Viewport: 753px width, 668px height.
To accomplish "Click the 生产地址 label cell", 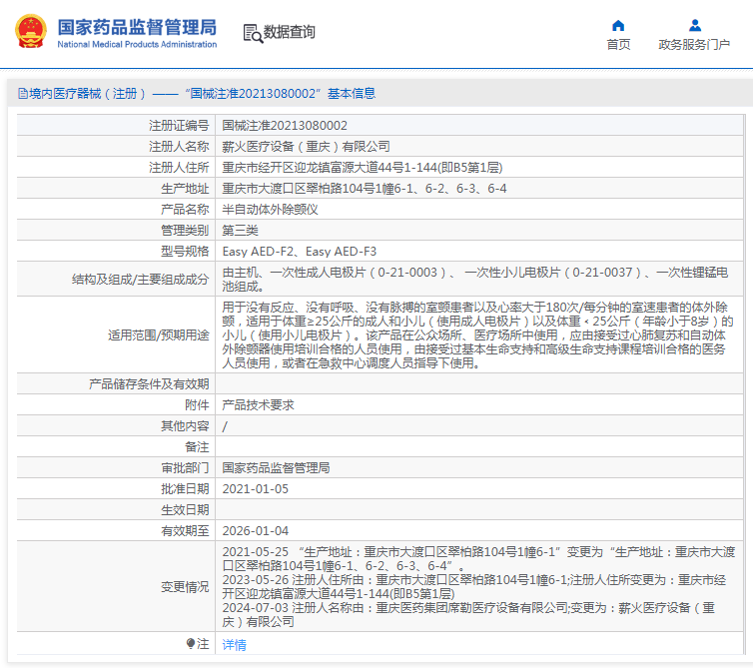I will coord(116,189).
